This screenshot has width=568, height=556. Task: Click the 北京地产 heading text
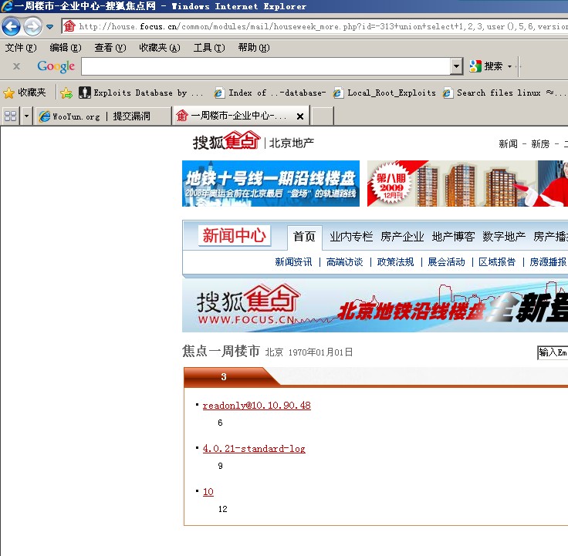point(291,143)
